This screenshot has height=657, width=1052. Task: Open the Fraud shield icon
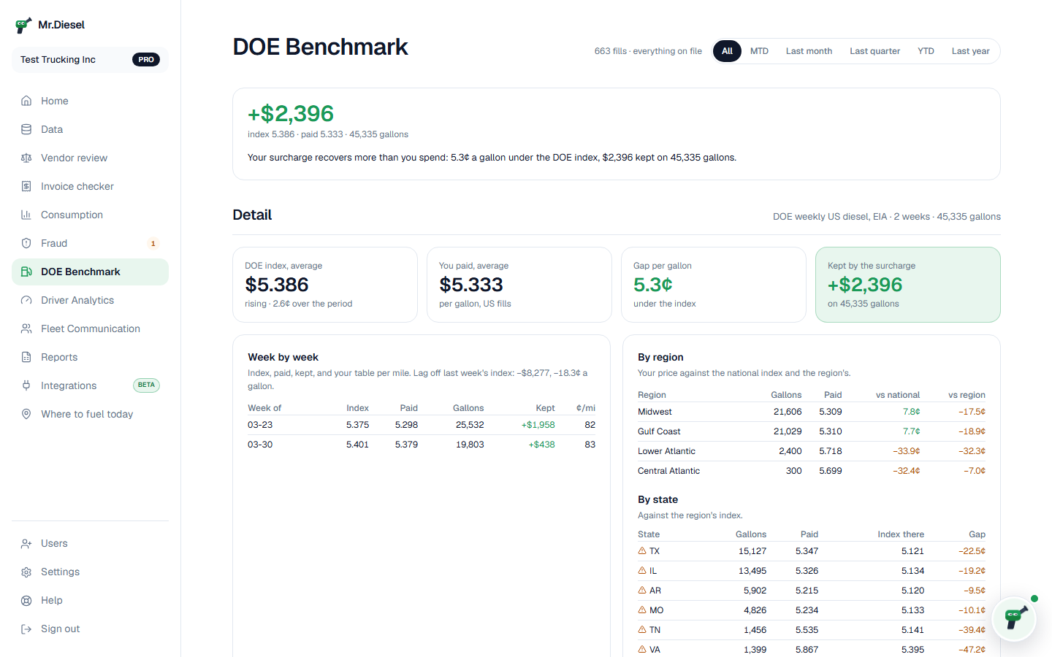(26, 243)
